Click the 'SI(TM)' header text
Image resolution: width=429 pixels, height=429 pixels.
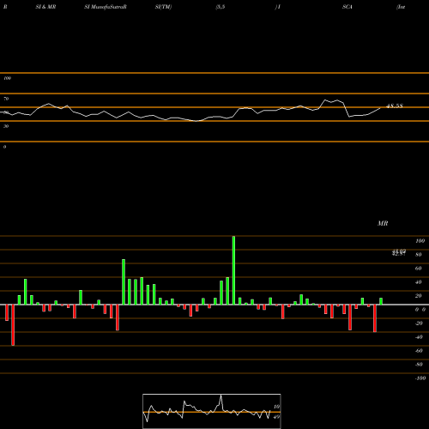(163, 7)
